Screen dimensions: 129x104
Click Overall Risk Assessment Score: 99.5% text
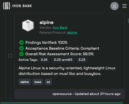coord(59,54)
